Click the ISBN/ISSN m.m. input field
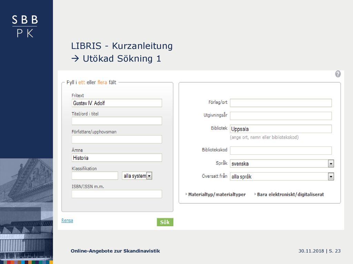Screen dimensions: 353x264 click(117, 194)
